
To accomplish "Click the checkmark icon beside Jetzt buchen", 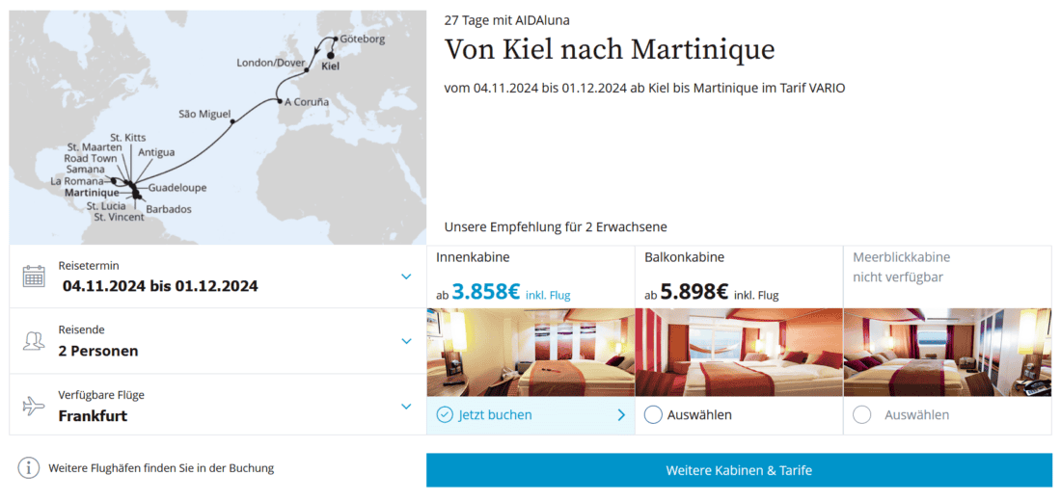I will pyautogui.click(x=445, y=415).
